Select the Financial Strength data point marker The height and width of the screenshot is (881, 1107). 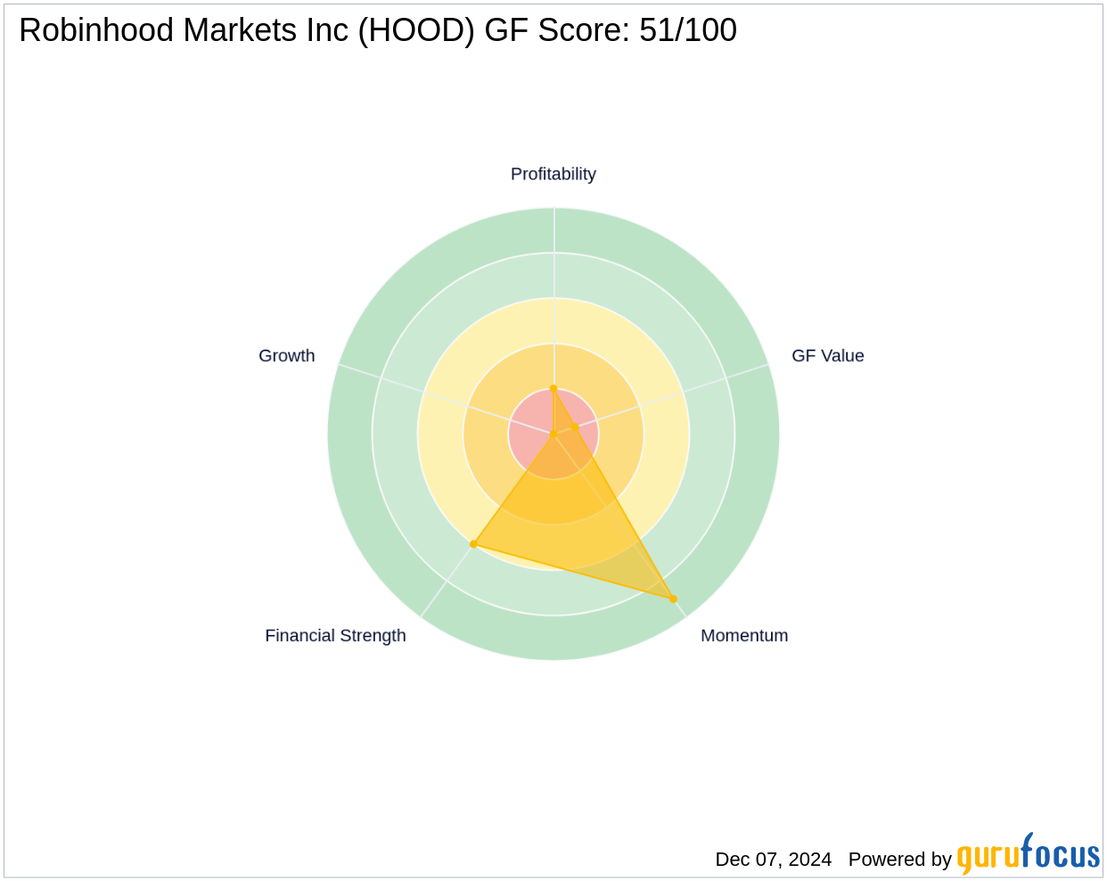pyautogui.click(x=473, y=544)
